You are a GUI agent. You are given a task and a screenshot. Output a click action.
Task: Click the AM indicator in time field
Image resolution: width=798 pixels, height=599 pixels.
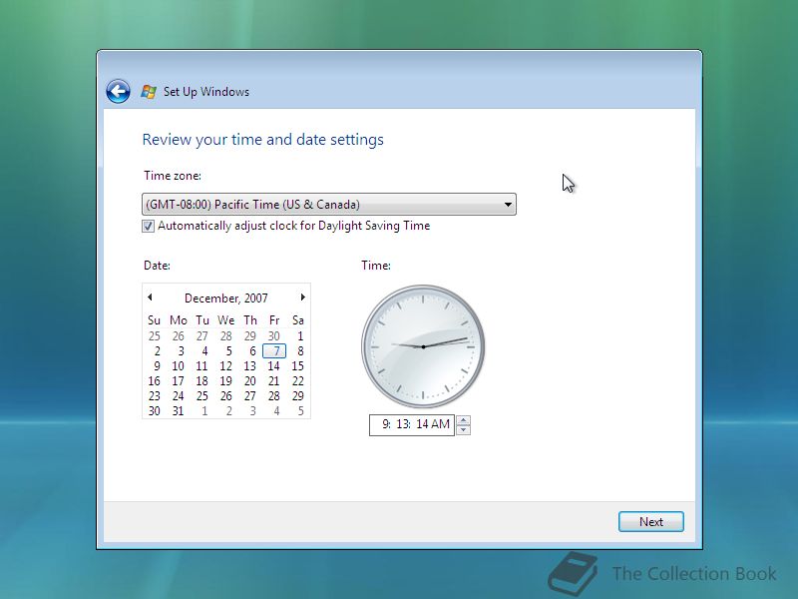[440, 424]
